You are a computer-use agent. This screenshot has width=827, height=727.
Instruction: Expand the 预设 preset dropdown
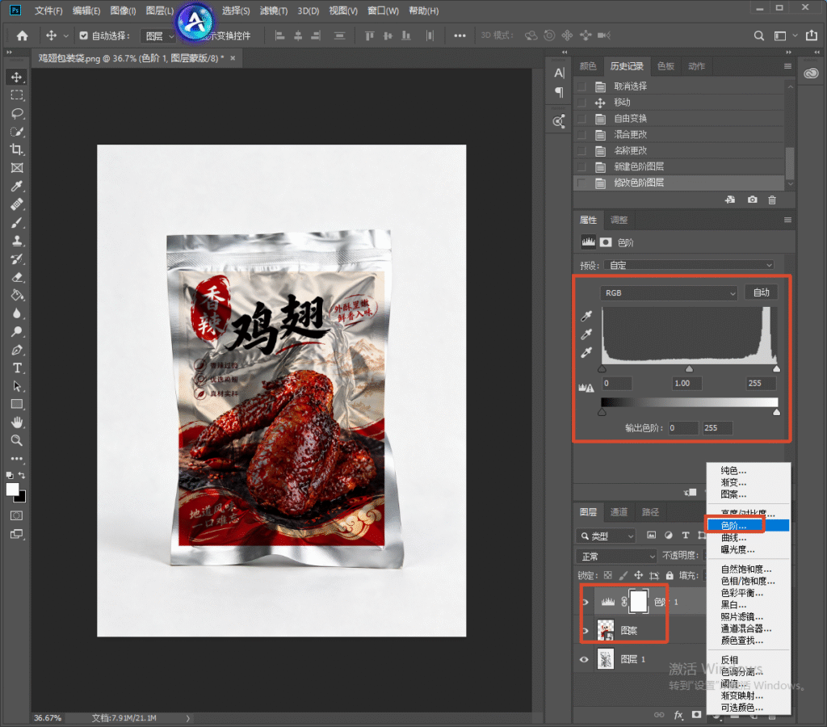[x=690, y=265]
